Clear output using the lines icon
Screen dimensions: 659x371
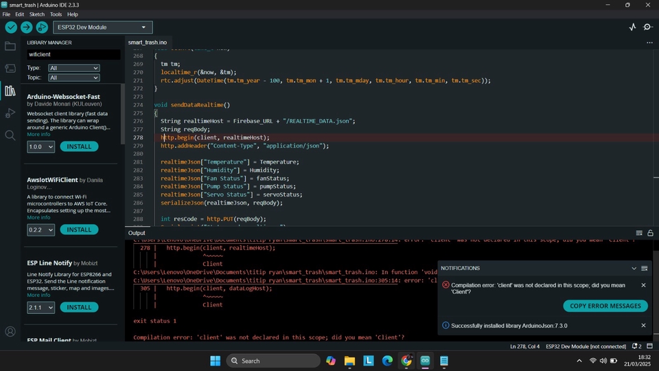click(639, 233)
